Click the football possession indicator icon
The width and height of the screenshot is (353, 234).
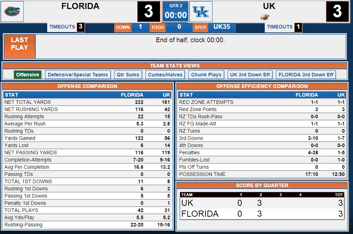(265, 17)
